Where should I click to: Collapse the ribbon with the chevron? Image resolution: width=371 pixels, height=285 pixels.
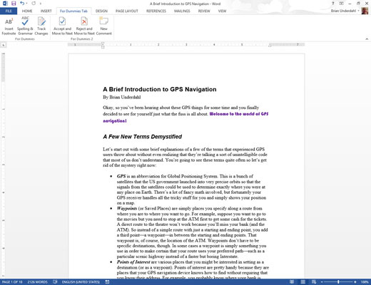367,39
